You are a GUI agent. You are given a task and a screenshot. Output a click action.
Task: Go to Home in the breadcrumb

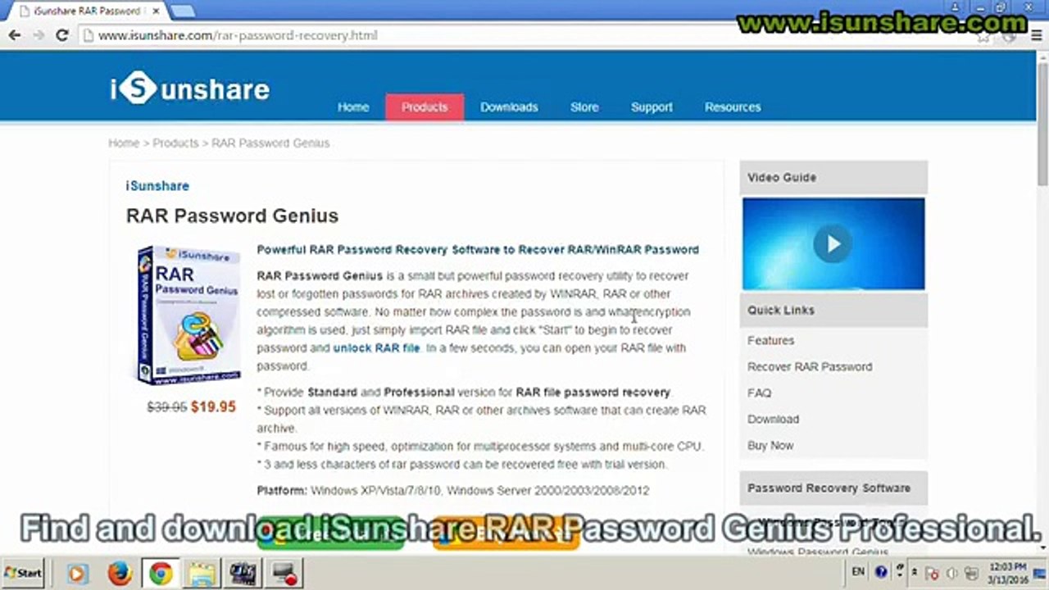coord(124,143)
